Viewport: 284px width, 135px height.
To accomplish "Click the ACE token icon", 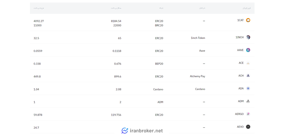I will coord(248,63).
